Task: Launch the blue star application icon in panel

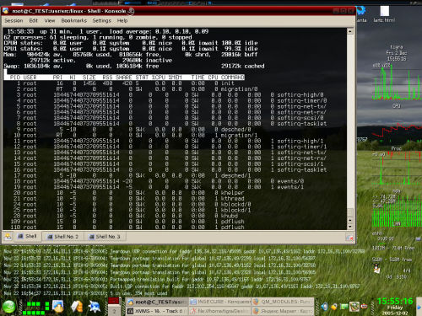Action: (95, 307)
